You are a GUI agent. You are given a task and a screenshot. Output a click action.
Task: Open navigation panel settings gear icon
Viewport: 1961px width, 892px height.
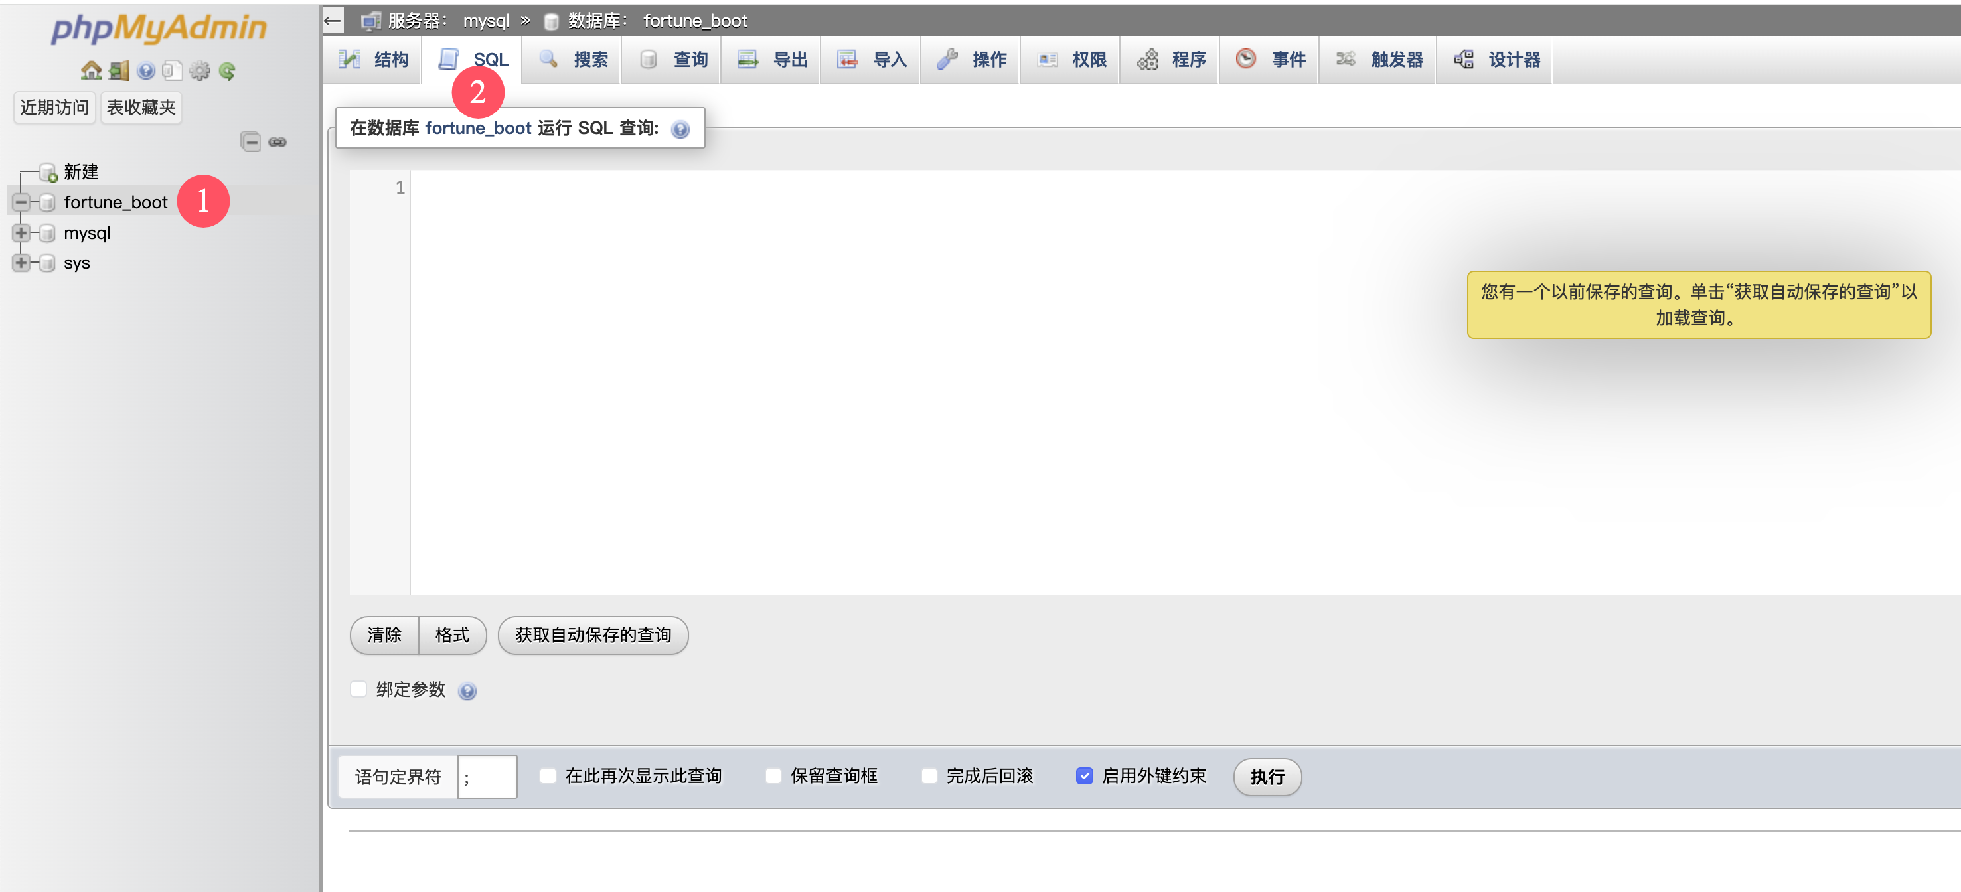(199, 71)
